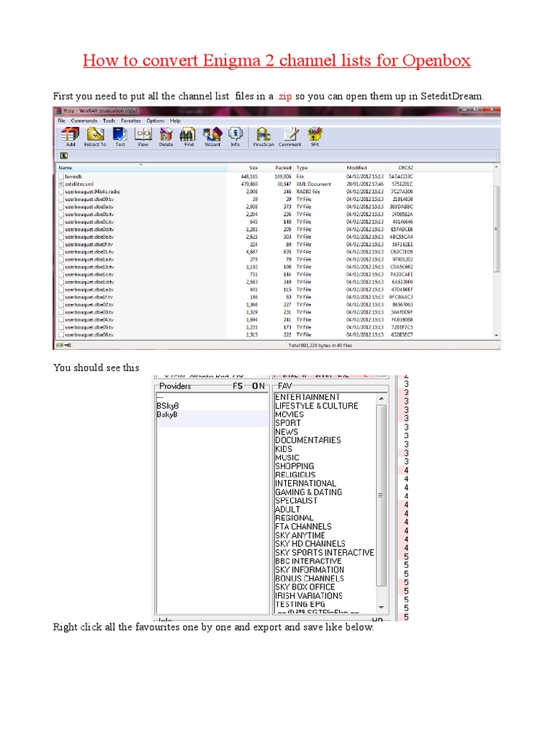Select KIDS in the FAV list
This screenshot has width=553, height=738.
tap(284, 449)
